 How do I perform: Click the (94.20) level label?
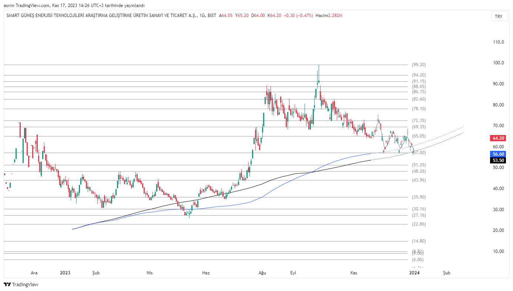(419, 75)
